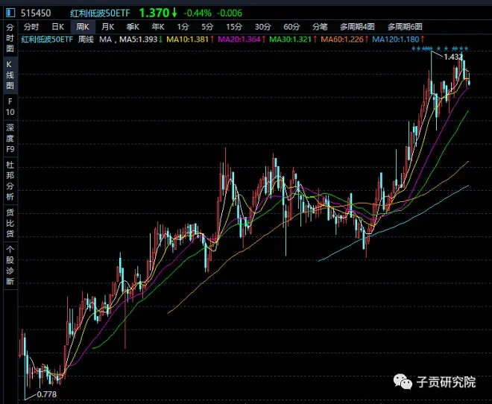Switch to the 分笔 tab
The width and height of the screenshot is (492, 404).
[x=320, y=26]
